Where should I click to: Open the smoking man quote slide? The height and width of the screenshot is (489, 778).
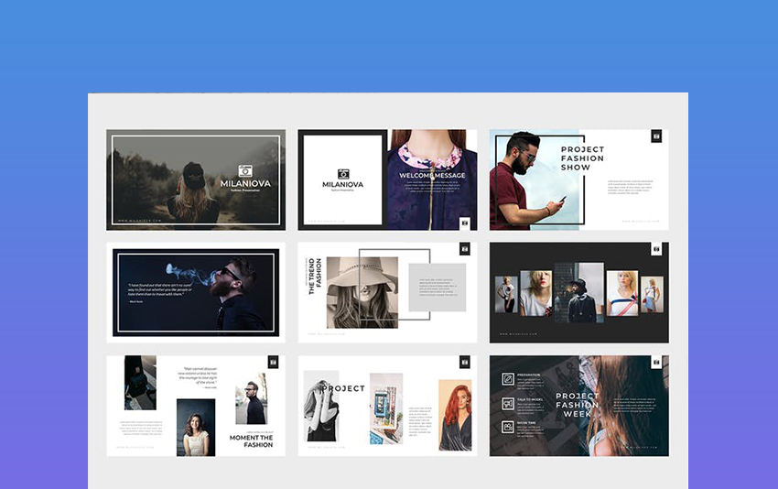coord(195,292)
